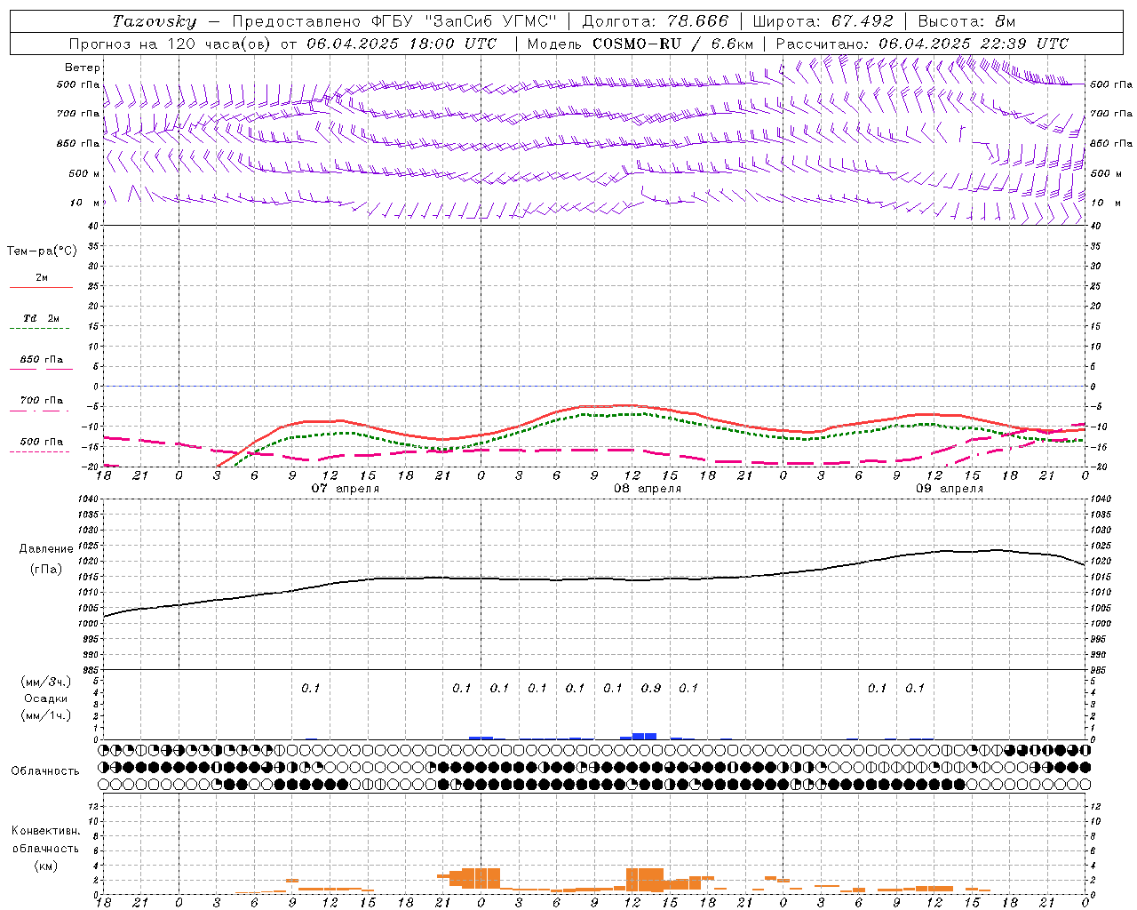Click "850 гПа" entry in temperature legend
The width and height of the screenshot is (1137, 910).
[x=41, y=360]
